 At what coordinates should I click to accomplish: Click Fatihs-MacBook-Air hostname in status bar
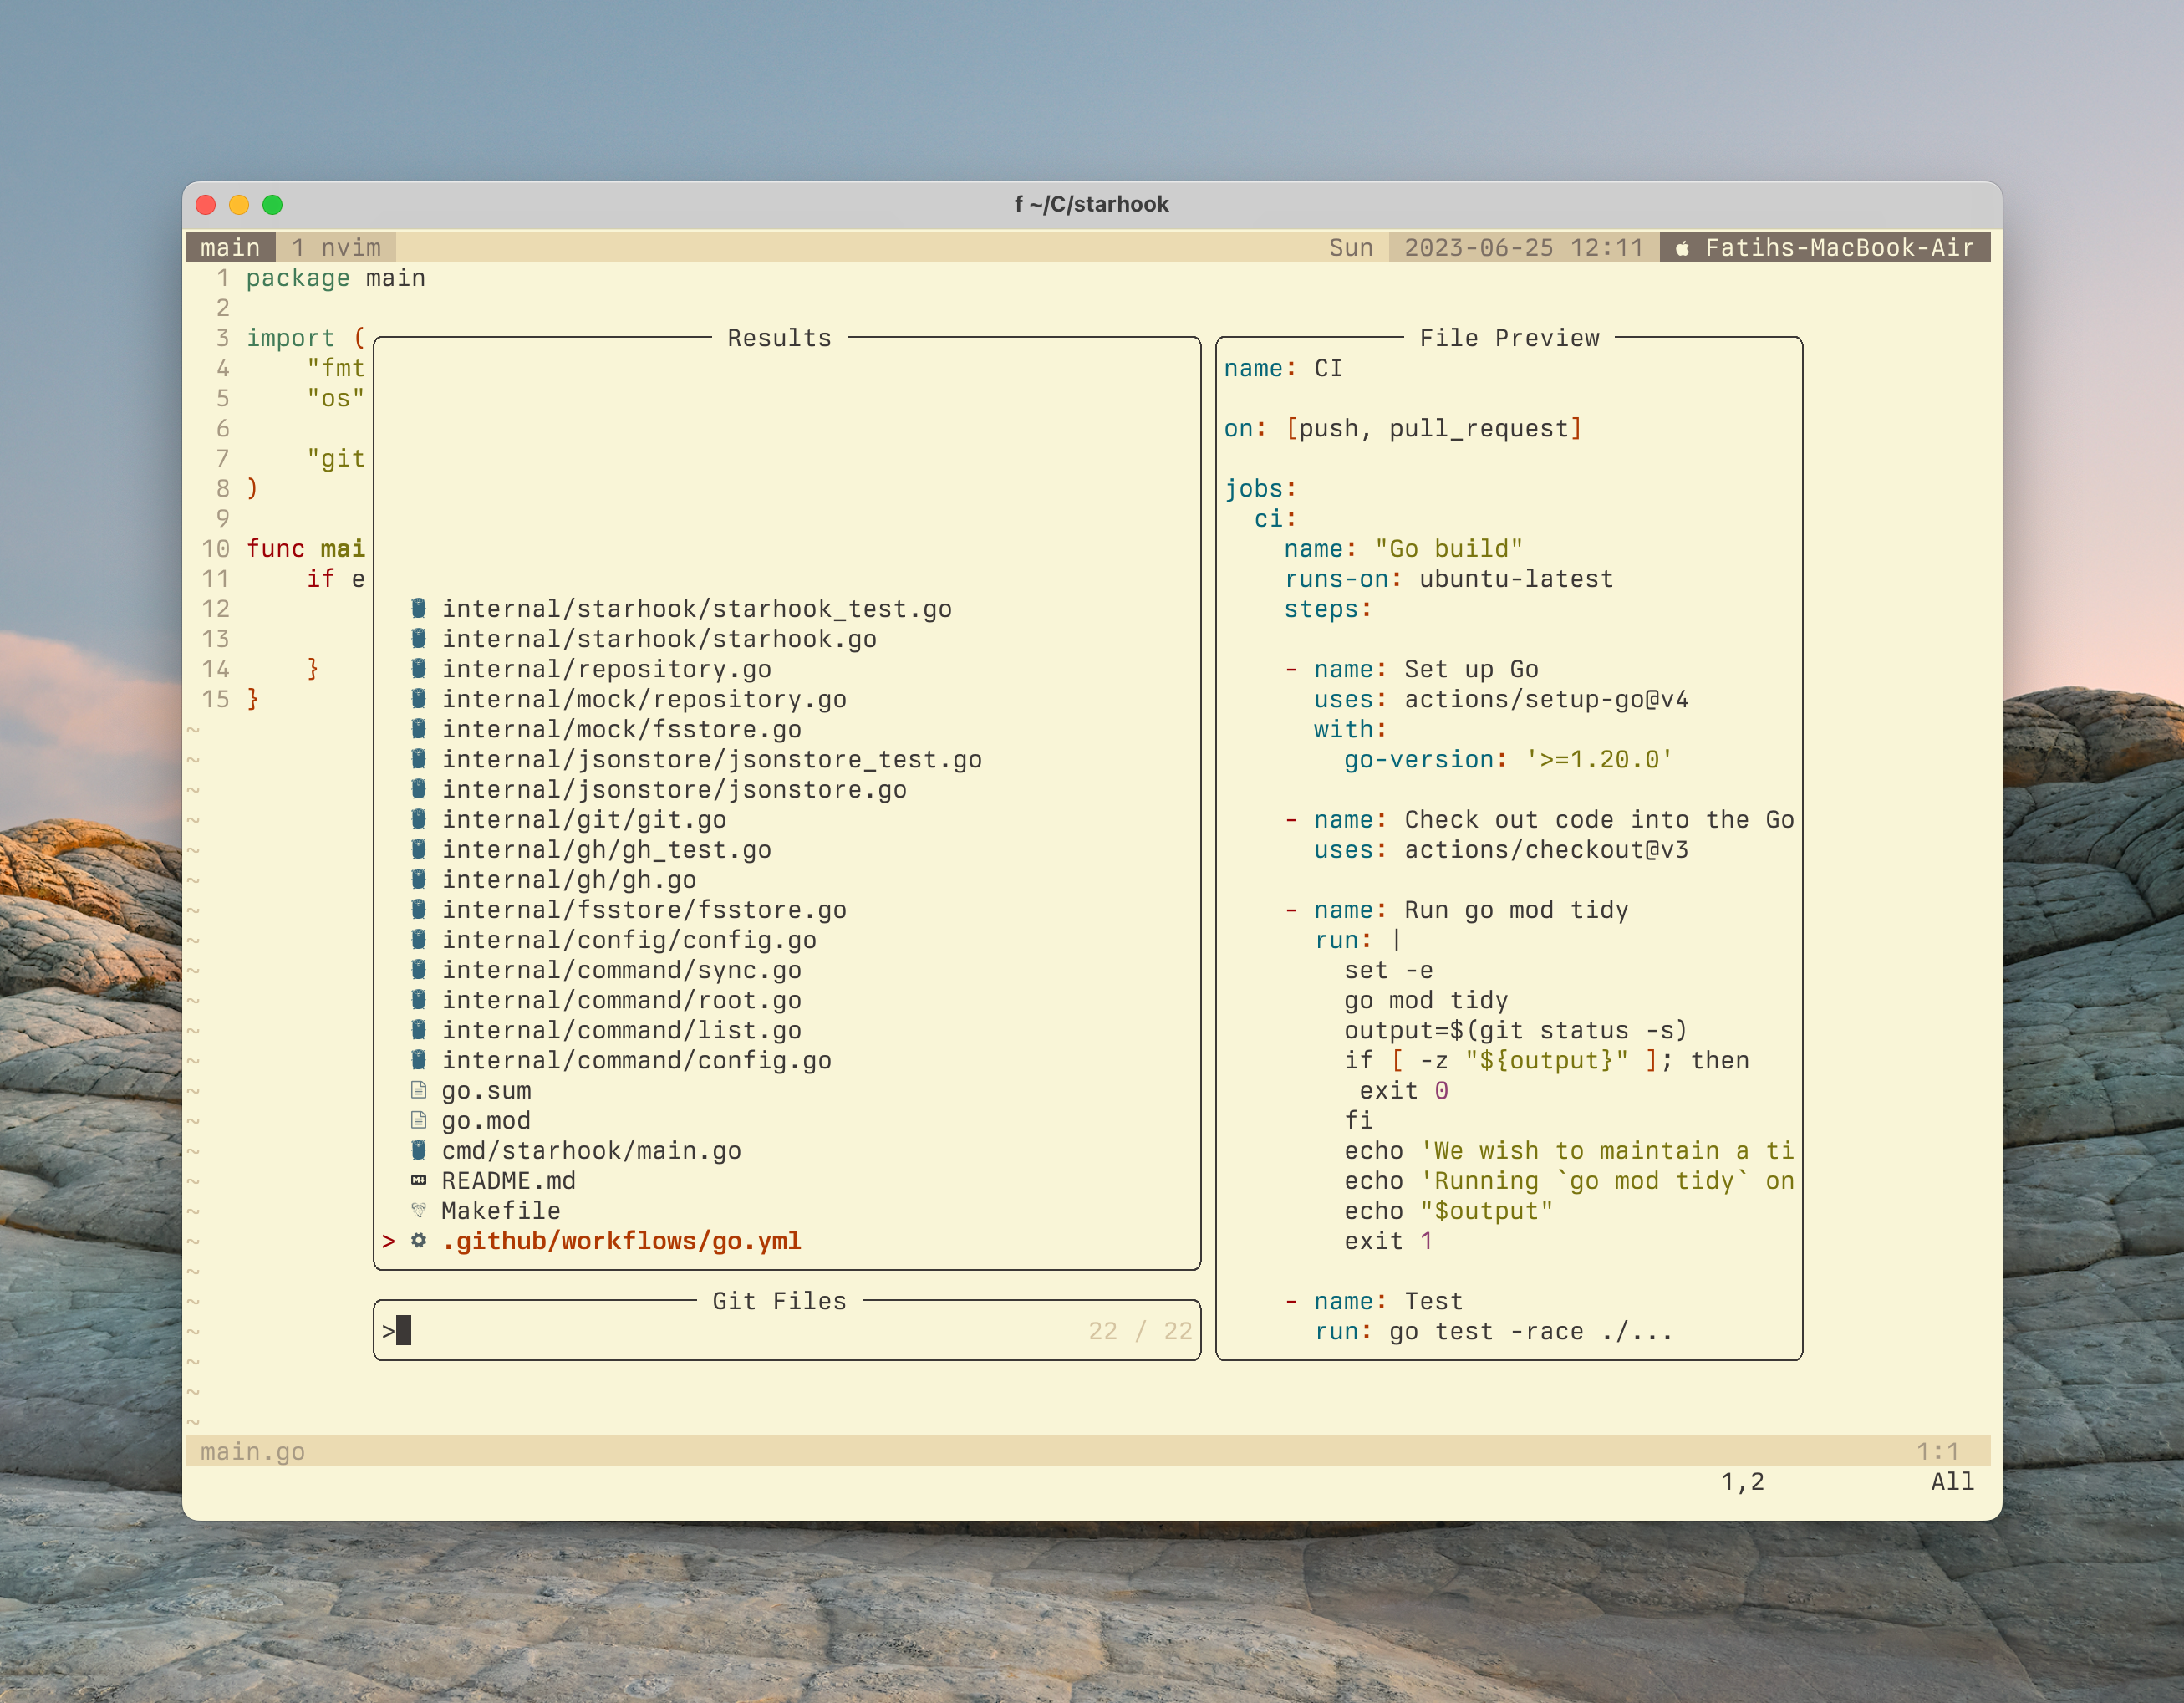(x=1839, y=247)
